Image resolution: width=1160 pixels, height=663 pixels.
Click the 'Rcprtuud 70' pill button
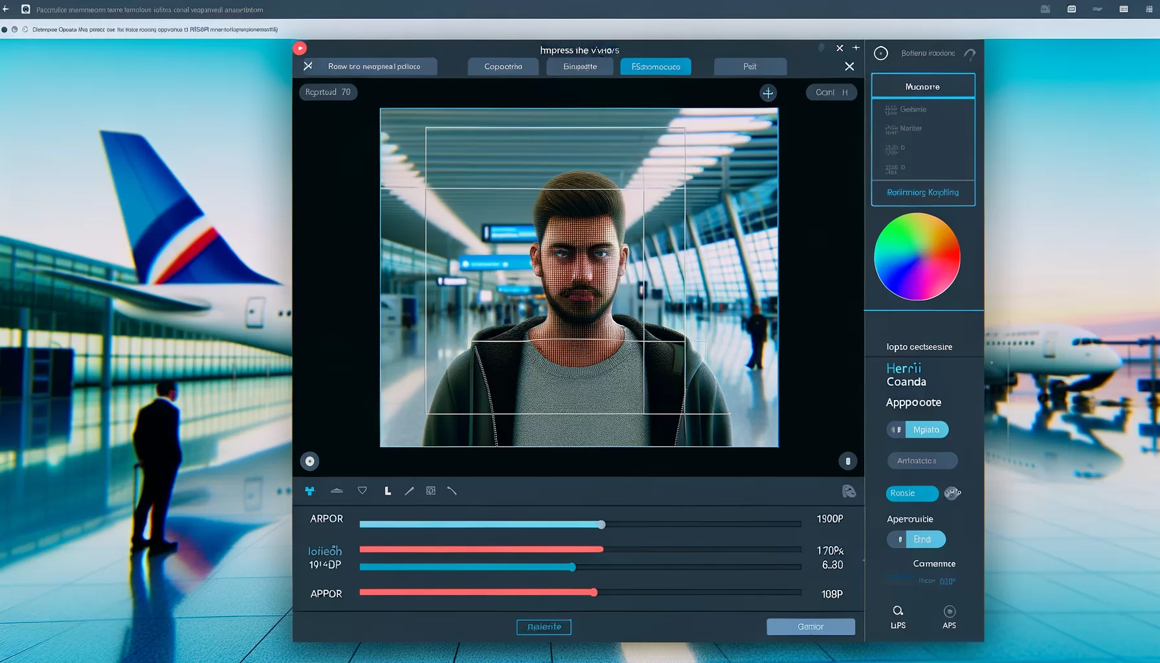[328, 92]
